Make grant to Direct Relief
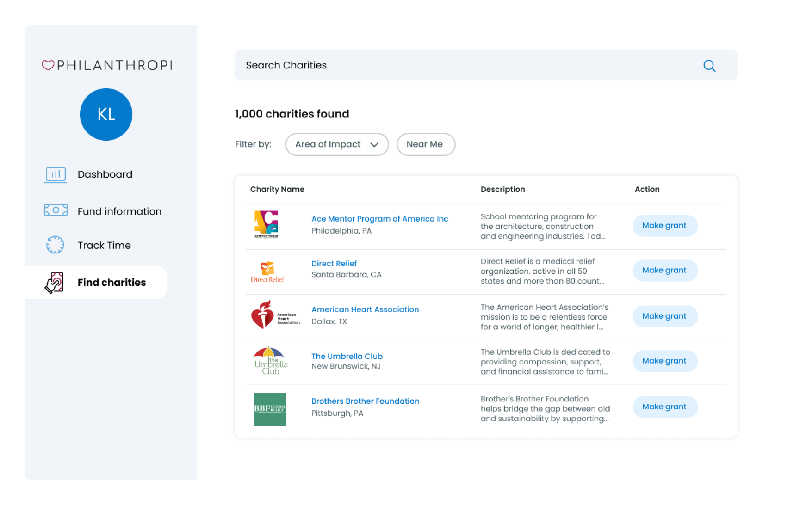The width and height of the screenshot is (794, 506). tap(664, 270)
